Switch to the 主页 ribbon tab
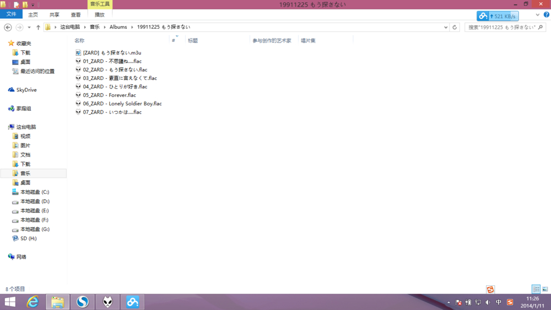 click(x=33, y=15)
